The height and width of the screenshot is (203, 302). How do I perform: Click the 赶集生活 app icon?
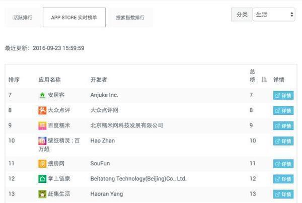(x=42, y=194)
